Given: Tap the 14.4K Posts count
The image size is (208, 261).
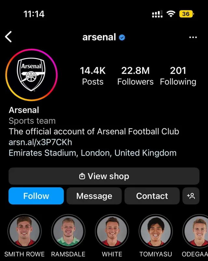Looking at the screenshot, I should pos(93,76).
